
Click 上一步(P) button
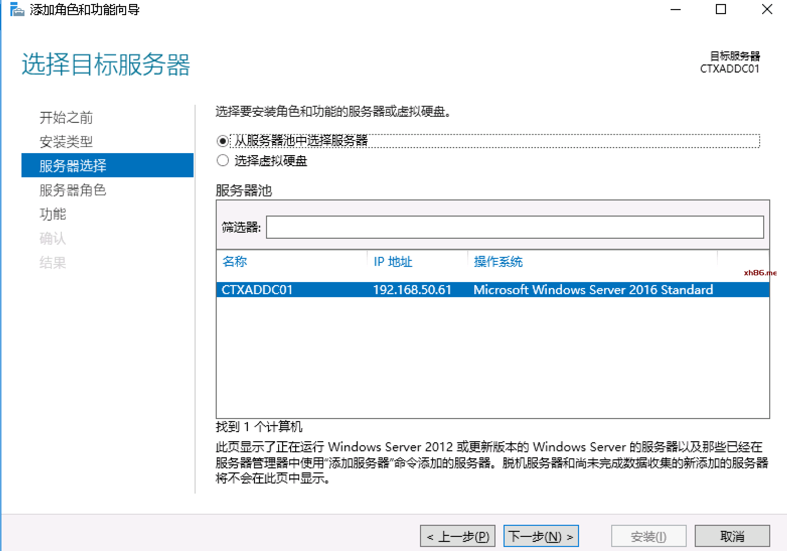pos(457,536)
